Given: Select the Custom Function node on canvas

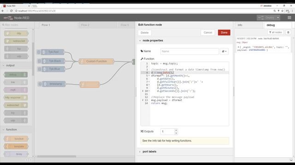Looking at the screenshot, I should pos(96,61).
